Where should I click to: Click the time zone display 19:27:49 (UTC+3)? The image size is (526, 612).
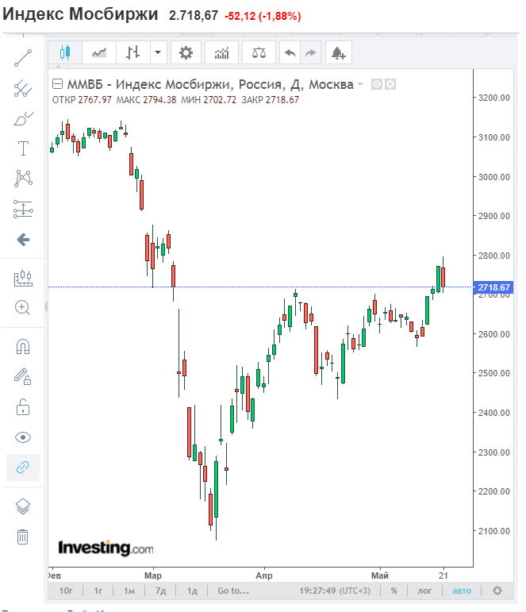click(x=335, y=591)
